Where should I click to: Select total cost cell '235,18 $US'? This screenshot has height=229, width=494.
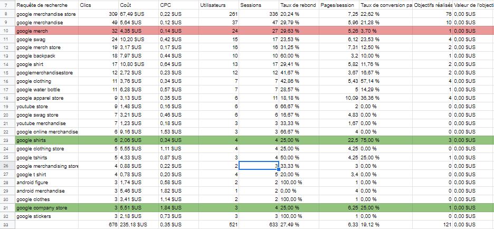click(x=138, y=225)
